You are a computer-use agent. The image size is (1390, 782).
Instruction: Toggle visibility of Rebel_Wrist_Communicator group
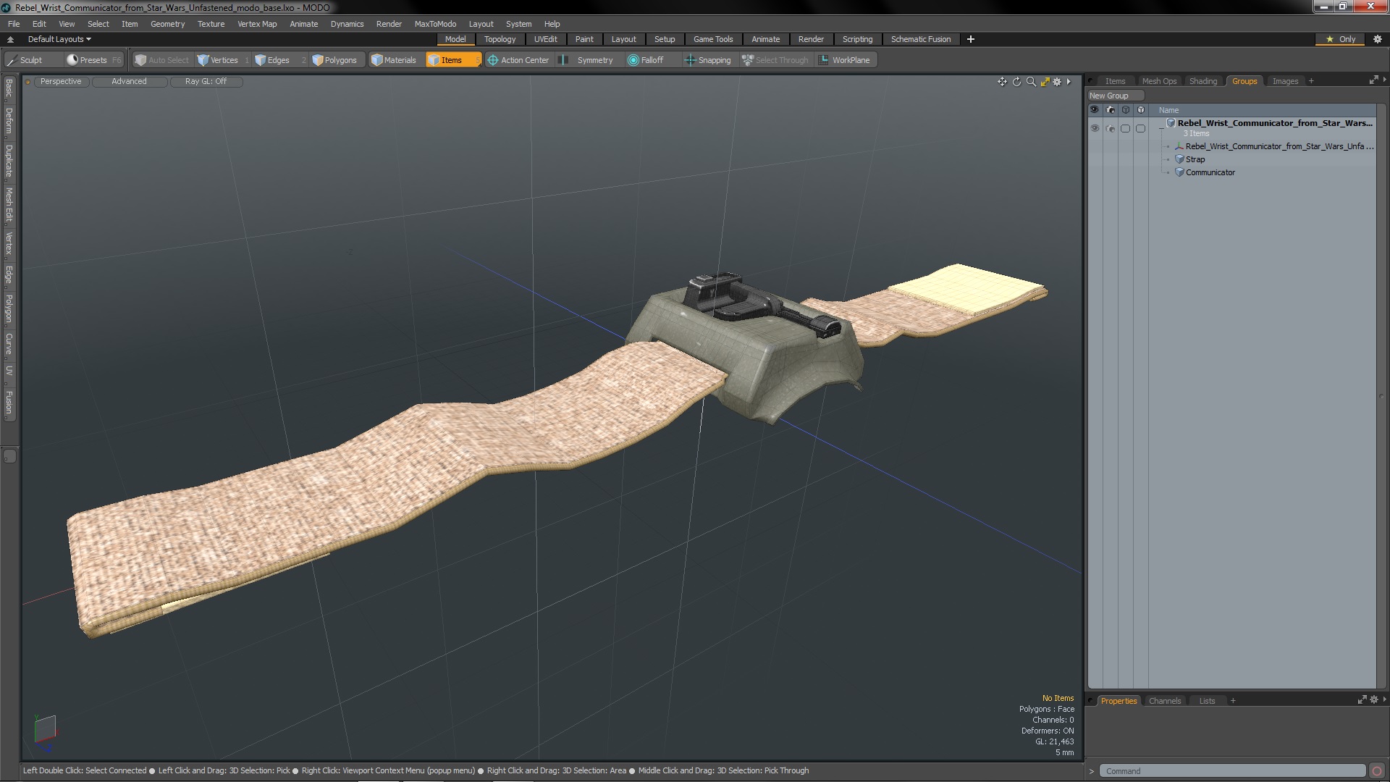click(1095, 128)
